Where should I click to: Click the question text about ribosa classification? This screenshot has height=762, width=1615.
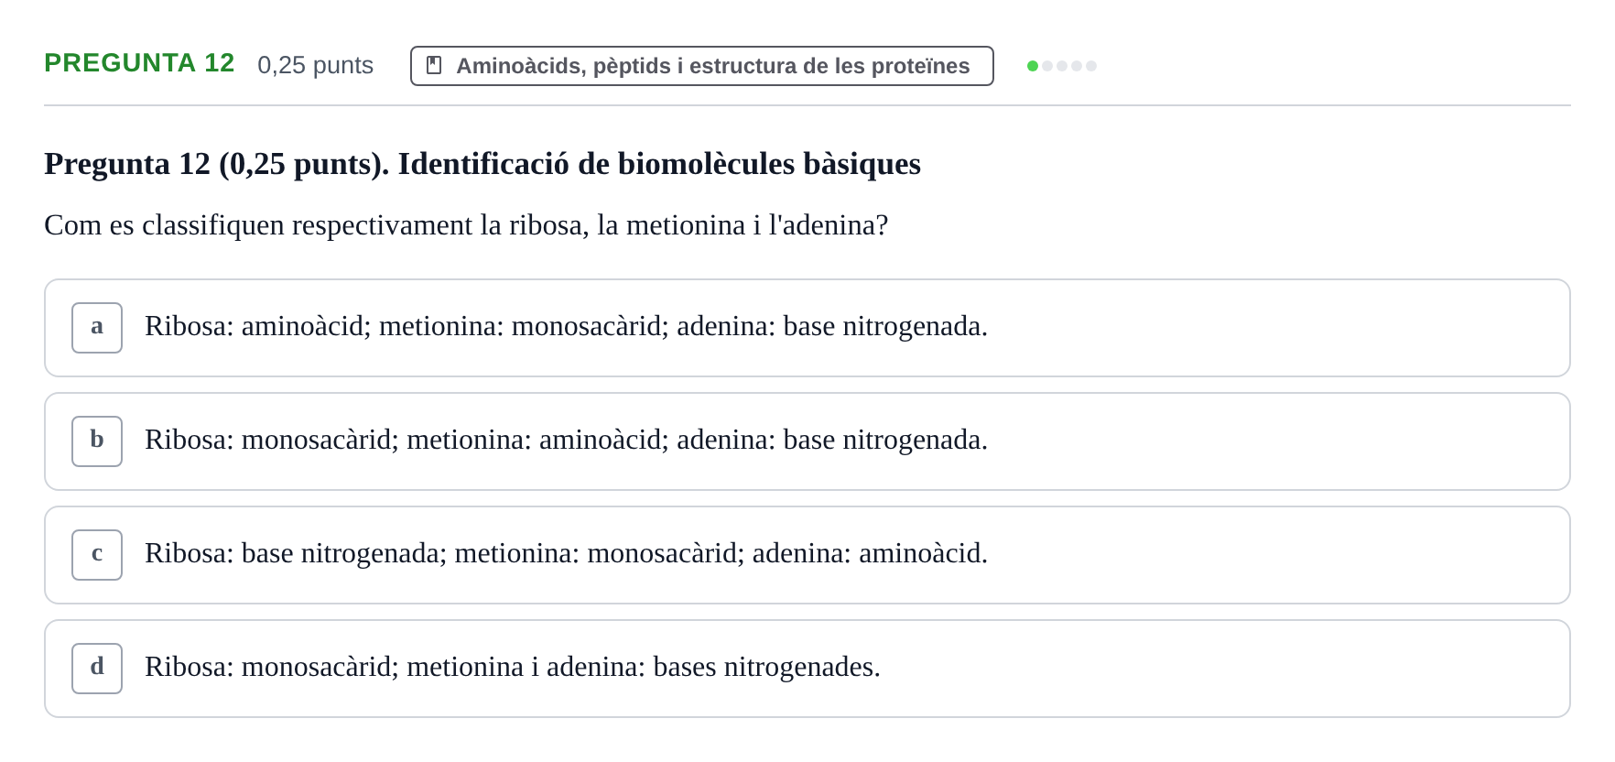point(466,225)
